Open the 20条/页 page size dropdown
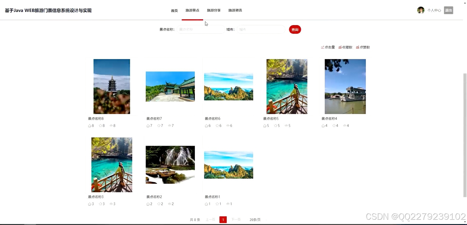Screen dimensions: 467x225 pyautogui.click(x=255, y=219)
